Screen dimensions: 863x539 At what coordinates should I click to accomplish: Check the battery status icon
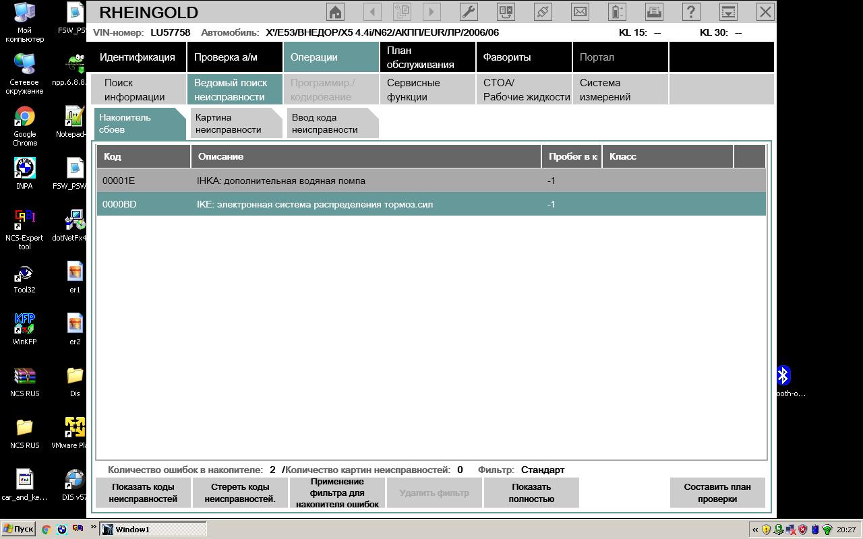tap(617, 11)
